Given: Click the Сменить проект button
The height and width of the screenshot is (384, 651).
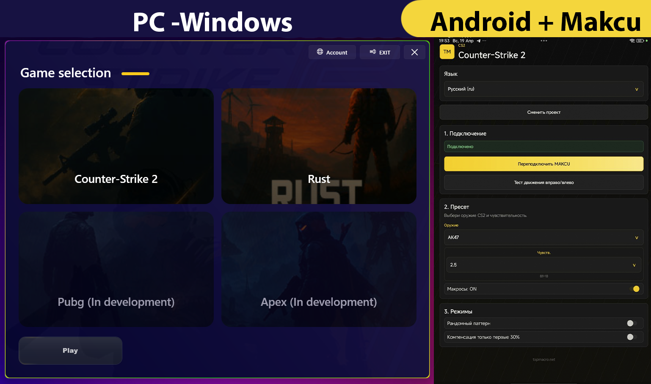Looking at the screenshot, I should coord(543,112).
